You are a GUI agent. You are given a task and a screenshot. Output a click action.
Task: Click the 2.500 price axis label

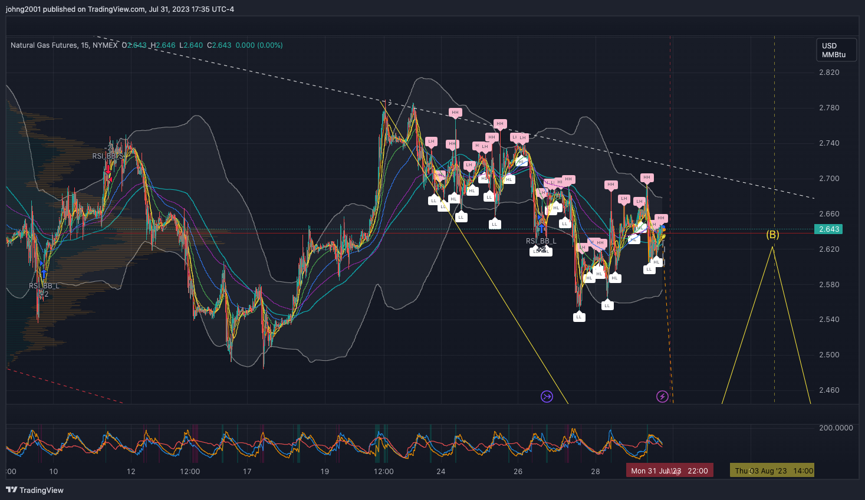click(x=829, y=355)
